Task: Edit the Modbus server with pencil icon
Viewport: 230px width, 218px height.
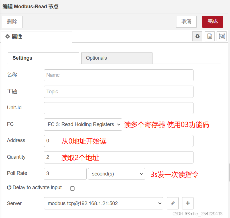Action: (x=173, y=203)
